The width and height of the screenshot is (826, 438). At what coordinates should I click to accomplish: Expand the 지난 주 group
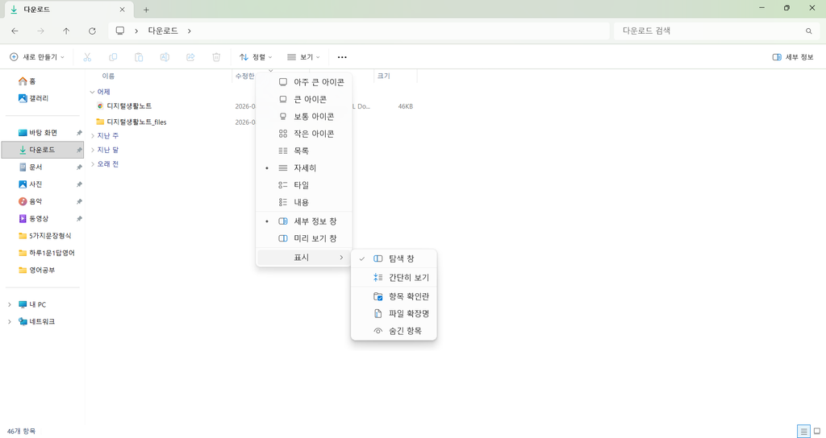click(92, 135)
